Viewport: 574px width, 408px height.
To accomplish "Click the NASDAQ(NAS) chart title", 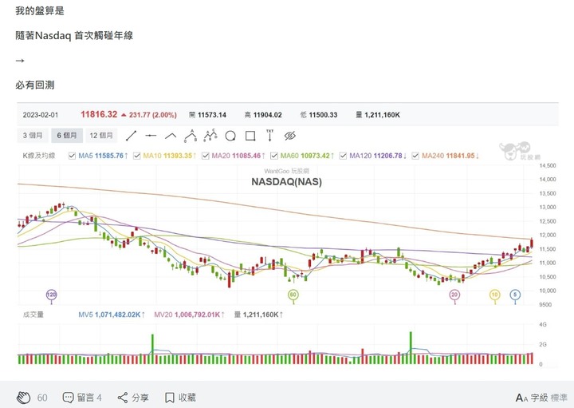I will [x=287, y=182].
